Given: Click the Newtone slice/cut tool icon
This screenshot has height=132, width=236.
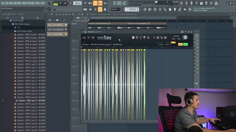Looking at the screenshot, I should click(137, 37).
